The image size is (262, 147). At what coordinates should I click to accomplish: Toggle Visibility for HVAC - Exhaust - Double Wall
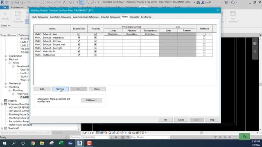(95, 45)
